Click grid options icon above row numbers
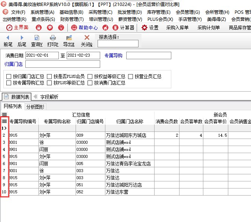The image size is (251, 222). coord(4,114)
